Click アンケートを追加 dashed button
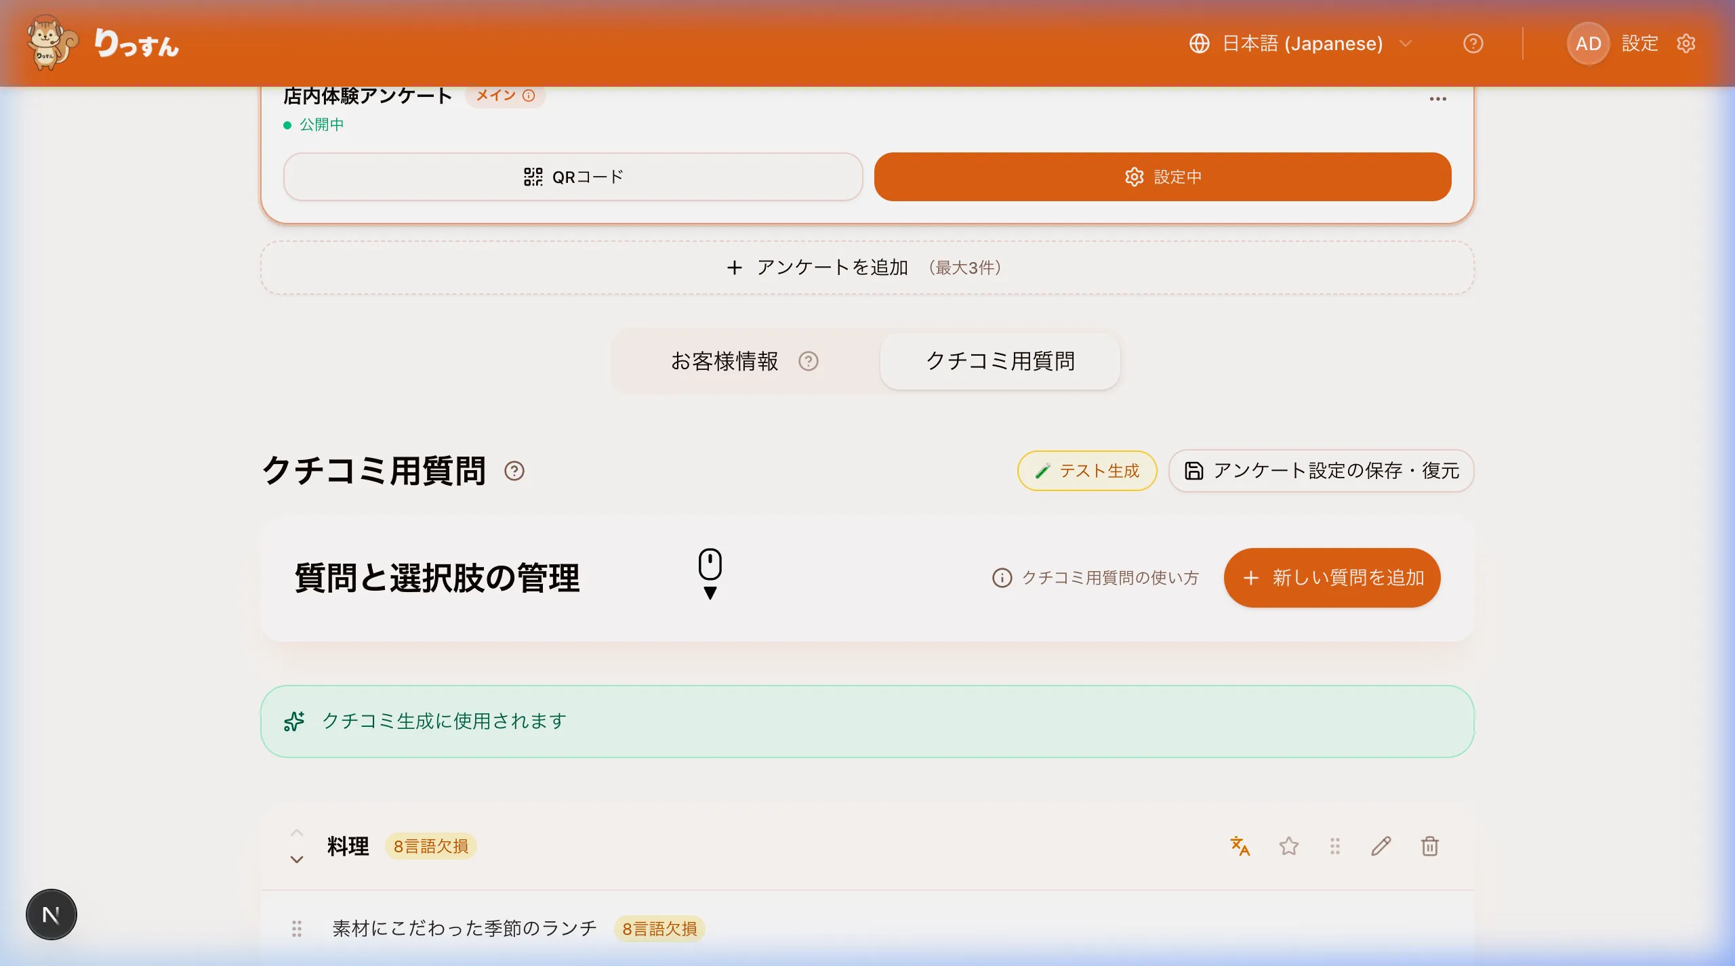This screenshot has width=1735, height=966. 867,268
